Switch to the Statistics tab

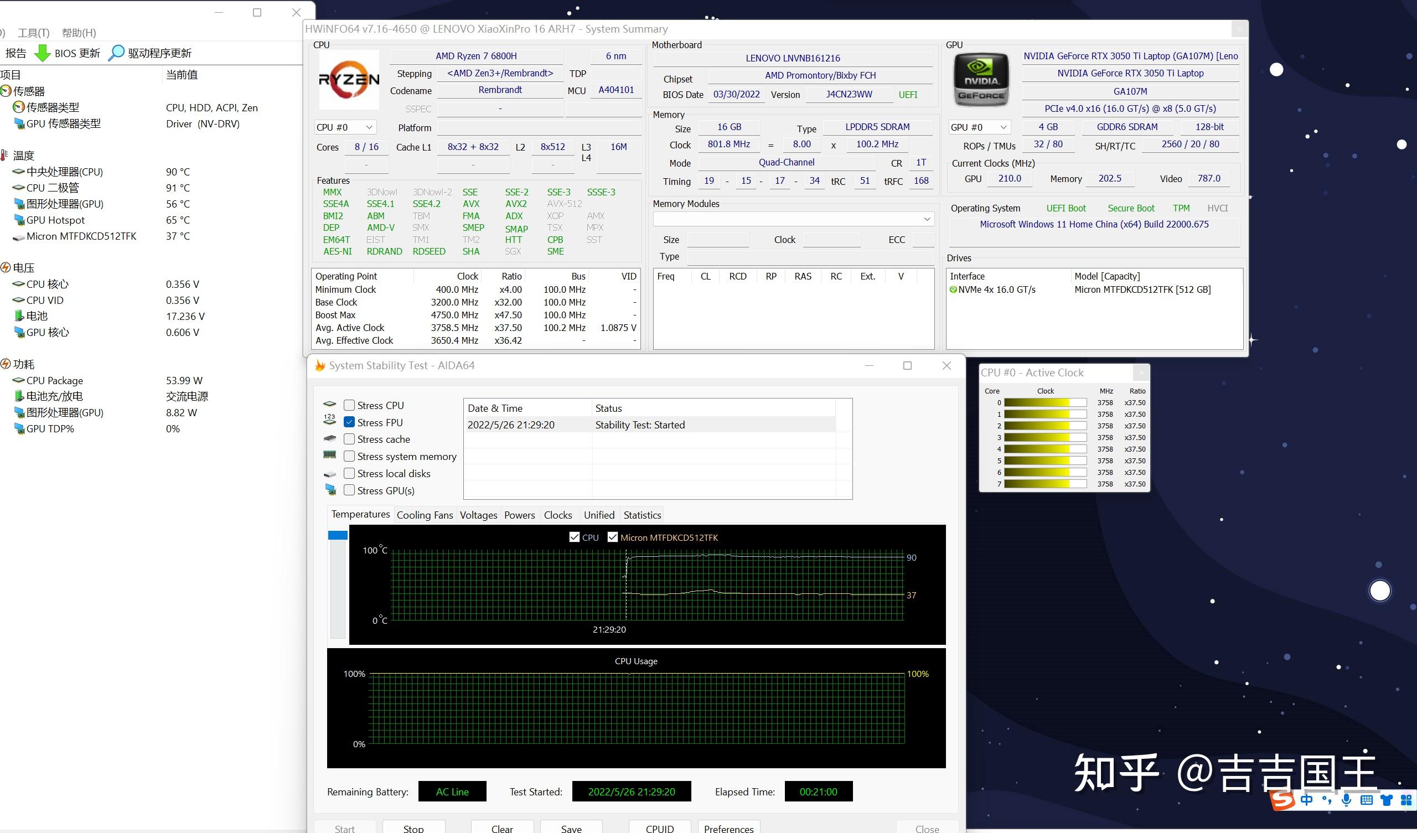tap(642, 515)
